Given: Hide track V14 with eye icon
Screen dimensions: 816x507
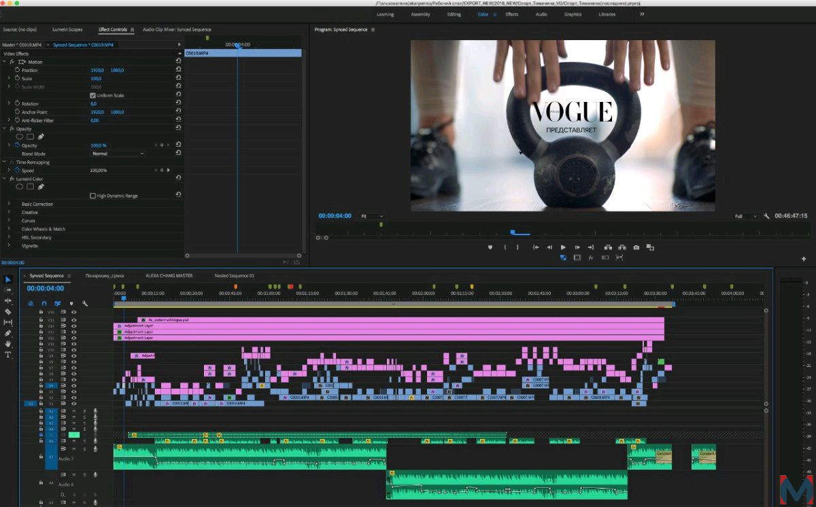Looking at the screenshot, I should pos(74,326).
